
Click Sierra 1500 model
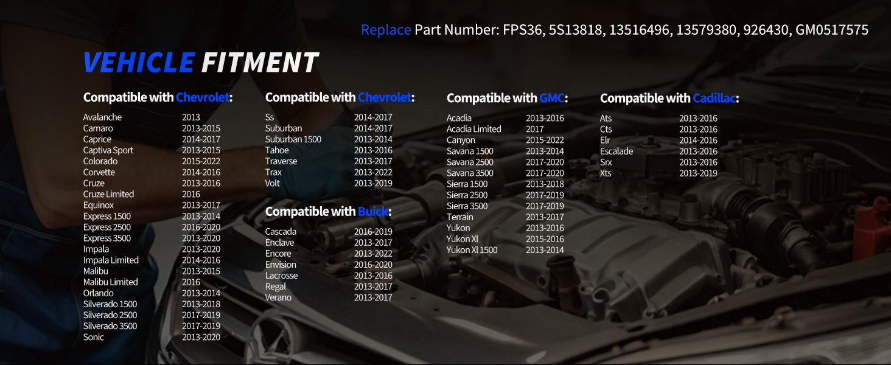tap(467, 184)
